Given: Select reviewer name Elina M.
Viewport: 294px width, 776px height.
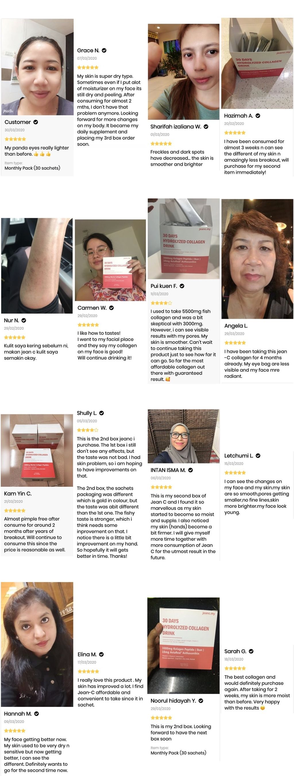Looking at the screenshot, I should [87, 654].
